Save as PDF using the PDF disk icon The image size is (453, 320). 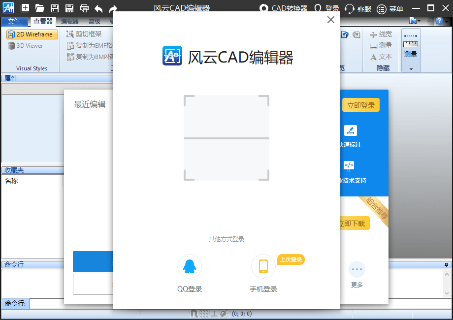(69, 8)
